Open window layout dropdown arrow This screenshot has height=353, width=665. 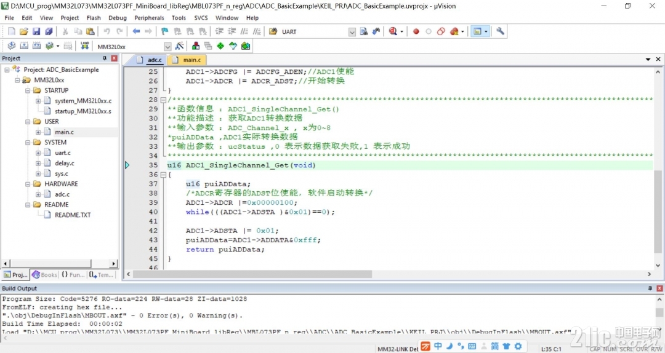click(486, 31)
